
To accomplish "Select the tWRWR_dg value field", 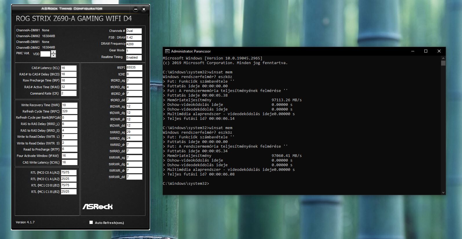I will tap(134, 164).
